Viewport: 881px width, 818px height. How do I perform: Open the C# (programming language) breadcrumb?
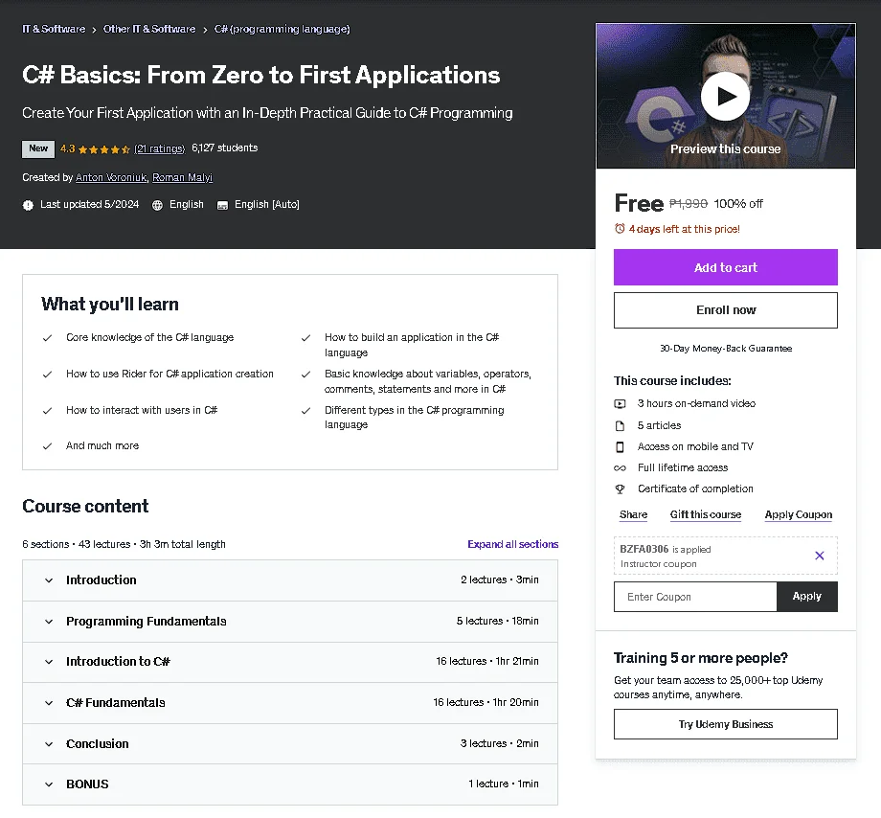pos(282,29)
